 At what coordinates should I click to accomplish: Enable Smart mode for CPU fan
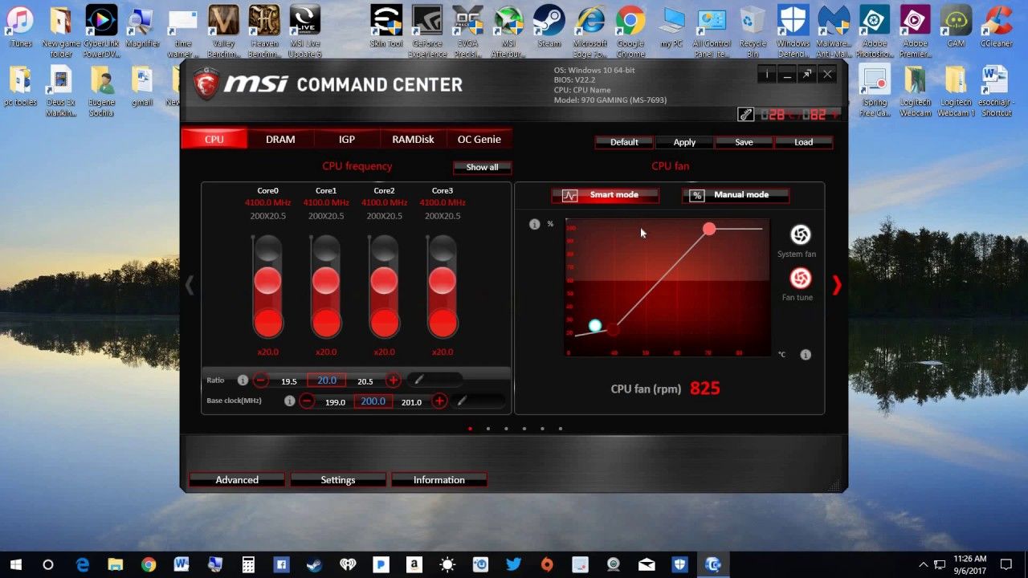[606, 195]
